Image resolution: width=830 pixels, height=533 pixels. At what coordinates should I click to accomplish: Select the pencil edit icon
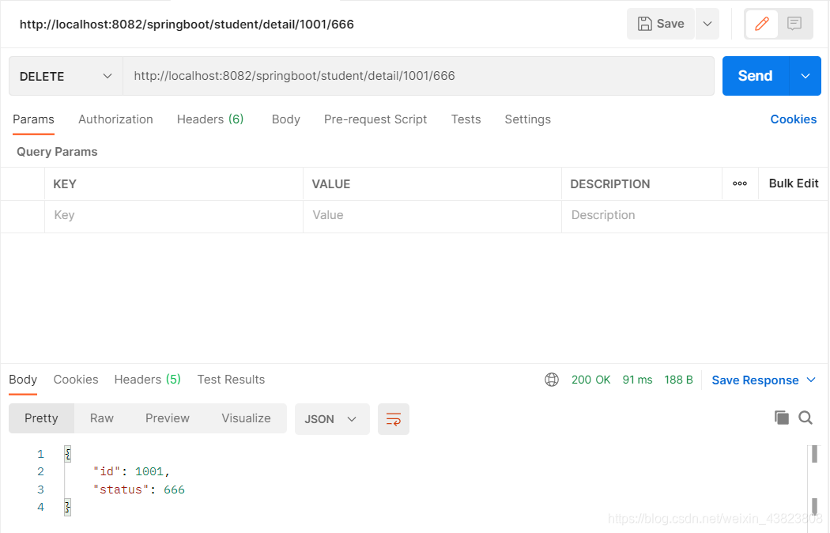(762, 24)
